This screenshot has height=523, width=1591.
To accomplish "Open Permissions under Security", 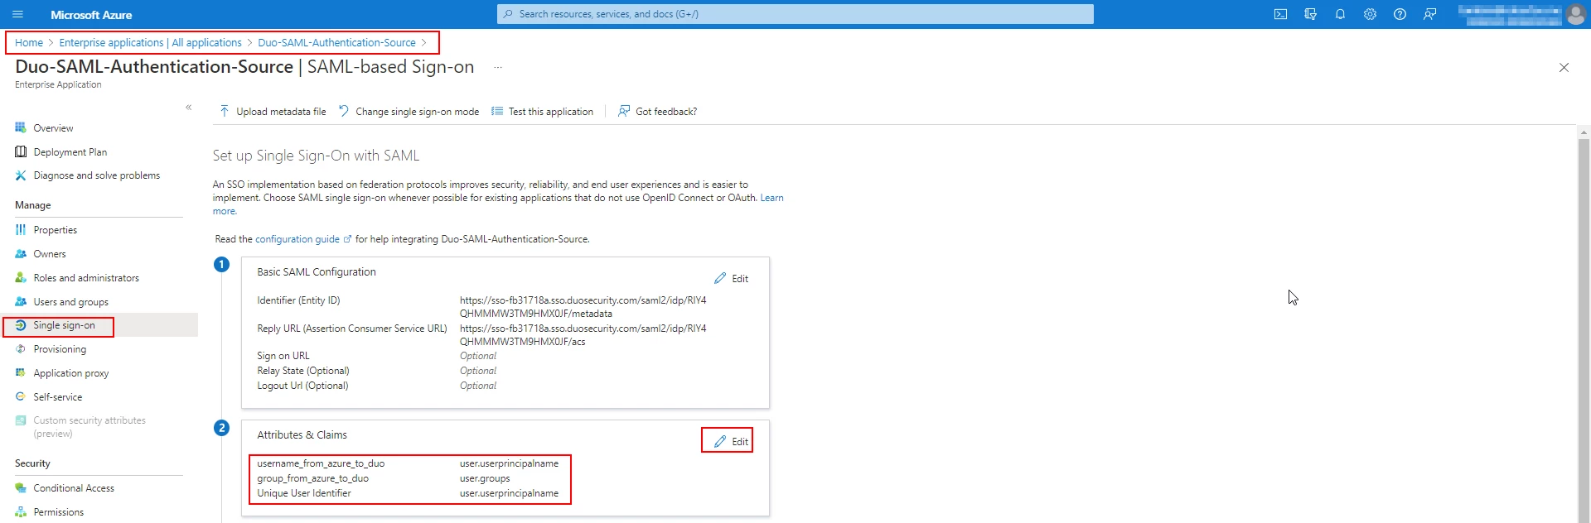I will (58, 512).
